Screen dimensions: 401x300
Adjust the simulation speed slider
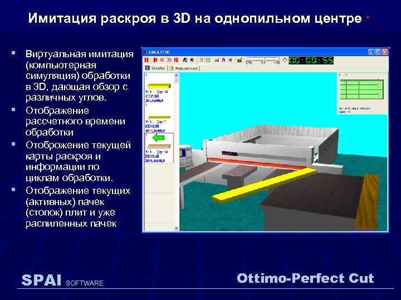pos(263,60)
